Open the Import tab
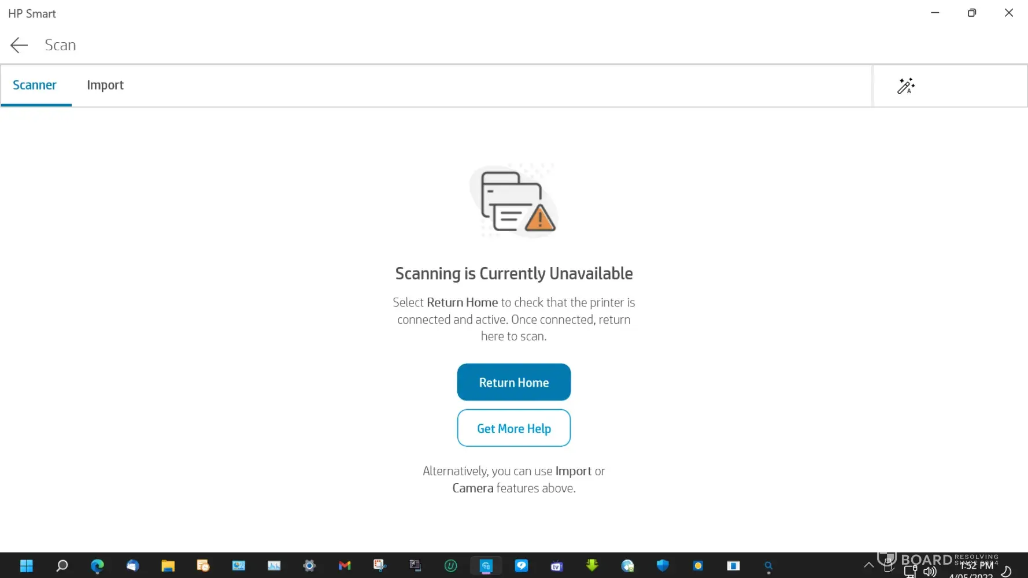Image resolution: width=1028 pixels, height=578 pixels. [105, 85]
